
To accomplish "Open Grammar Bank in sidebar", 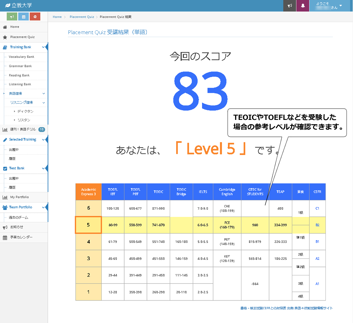I will point(20,66).
